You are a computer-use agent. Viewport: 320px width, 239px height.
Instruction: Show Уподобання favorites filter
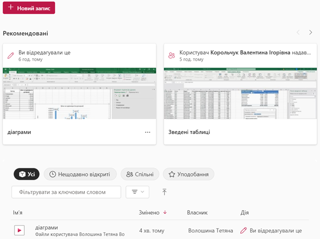pyautogui.click(x=189, y=174)
